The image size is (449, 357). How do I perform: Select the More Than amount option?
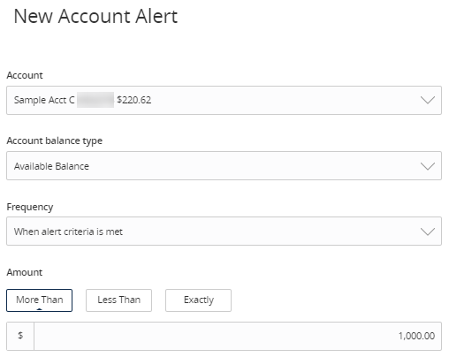(x=39, y=300)
